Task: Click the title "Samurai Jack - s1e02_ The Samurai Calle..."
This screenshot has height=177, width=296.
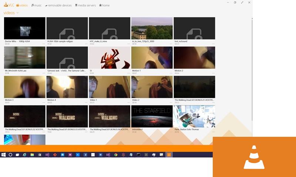Action: tap(67, 70)
